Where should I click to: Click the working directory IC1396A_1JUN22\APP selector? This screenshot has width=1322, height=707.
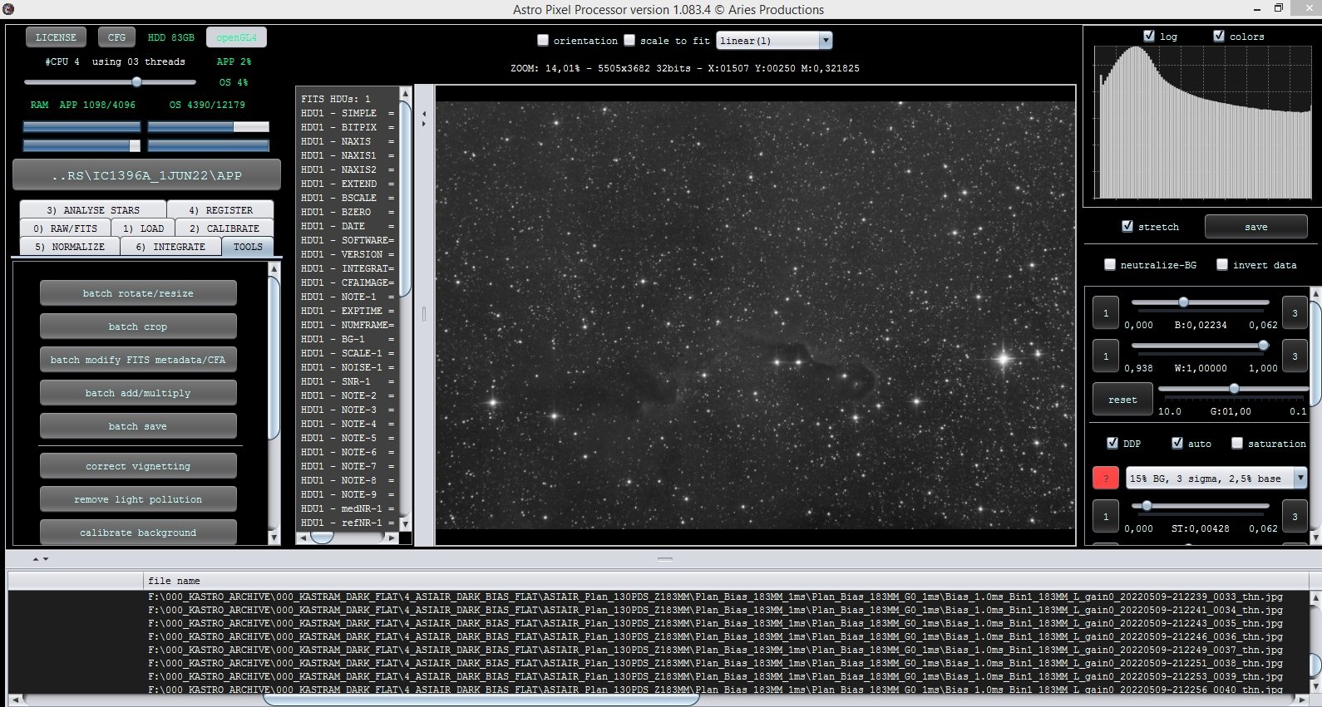coord(146,175)
